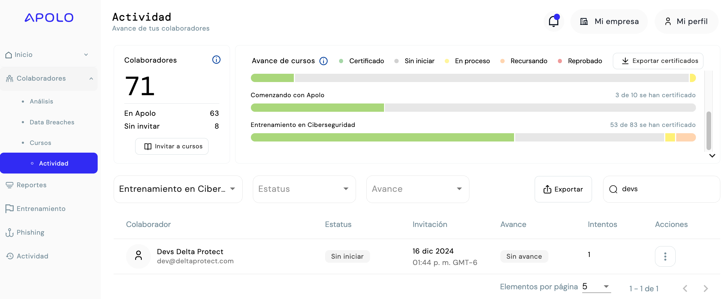Viewport: 724px width, 299px height.
Task: Click the Invitación column header
Action: pos(430,225)
